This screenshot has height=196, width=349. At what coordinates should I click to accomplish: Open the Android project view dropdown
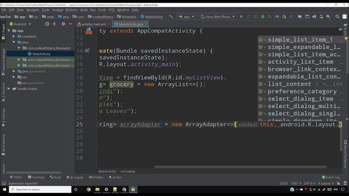pos(20,24)
